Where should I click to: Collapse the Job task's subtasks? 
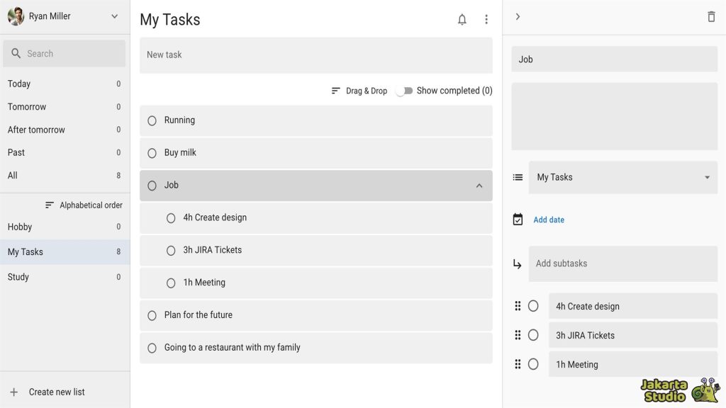[480, 186]
